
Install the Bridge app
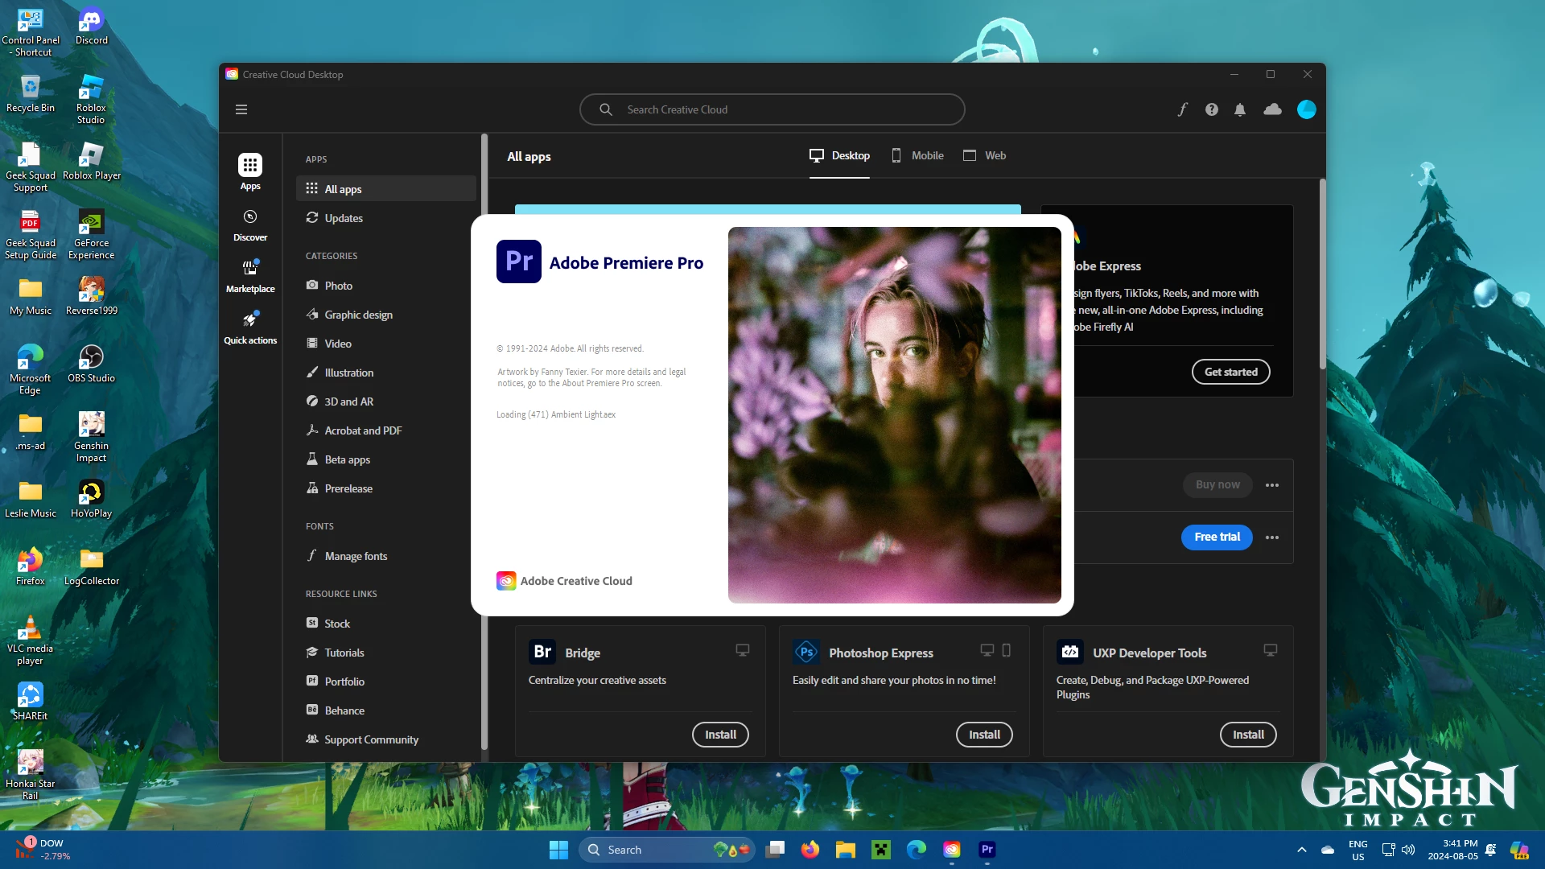(720, 735)
